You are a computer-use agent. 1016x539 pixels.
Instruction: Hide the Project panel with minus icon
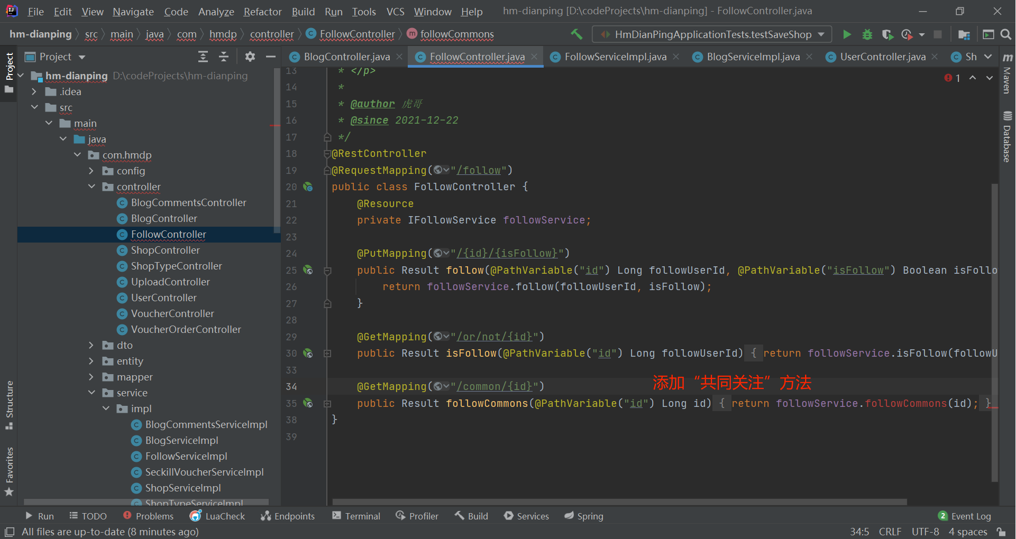271,57
